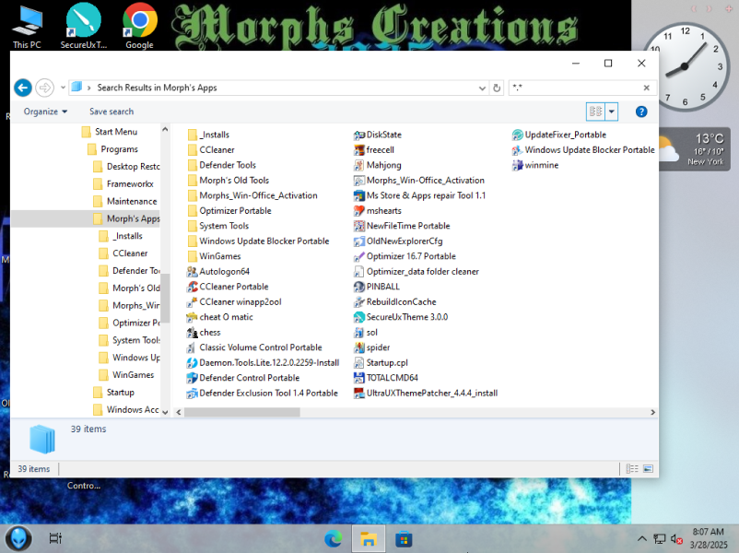Viewport: 739px width, 553px height.
Task: Click the horizontal scrollbar thumb
Action: click(241, 413)
